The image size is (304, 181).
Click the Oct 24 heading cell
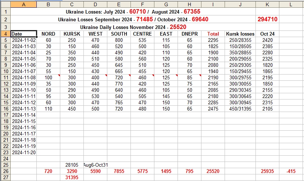(267, 34)
